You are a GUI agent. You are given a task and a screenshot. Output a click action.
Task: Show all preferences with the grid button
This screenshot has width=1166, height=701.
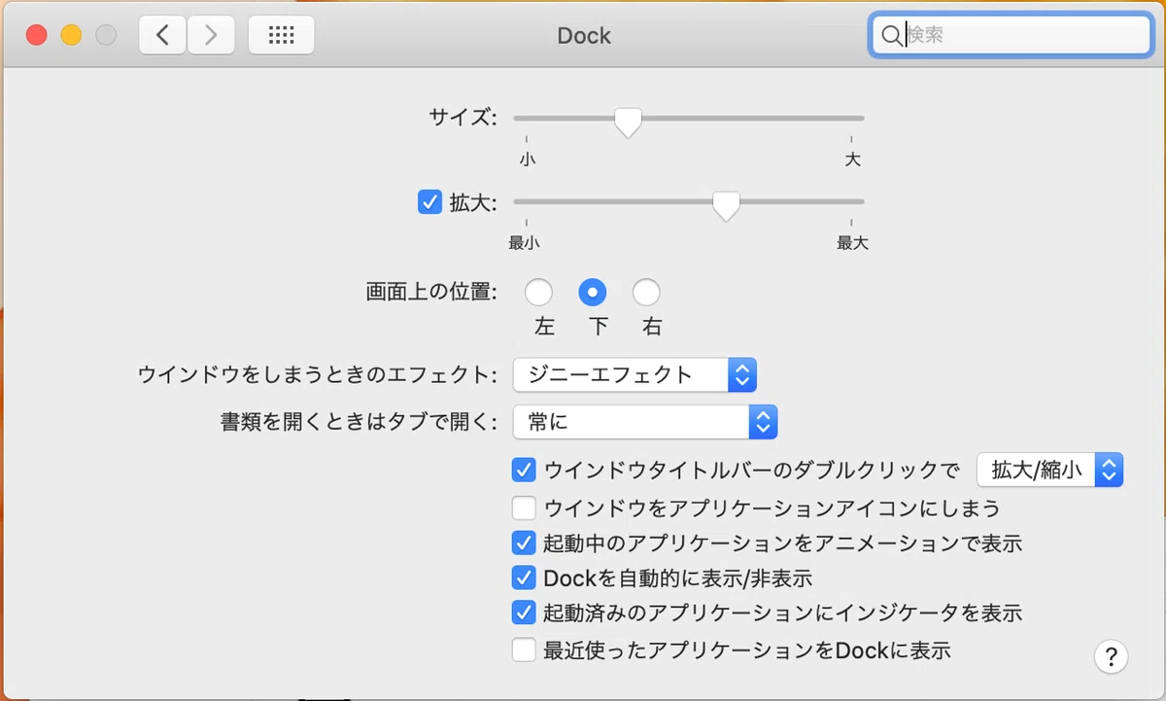coord(282,36)
